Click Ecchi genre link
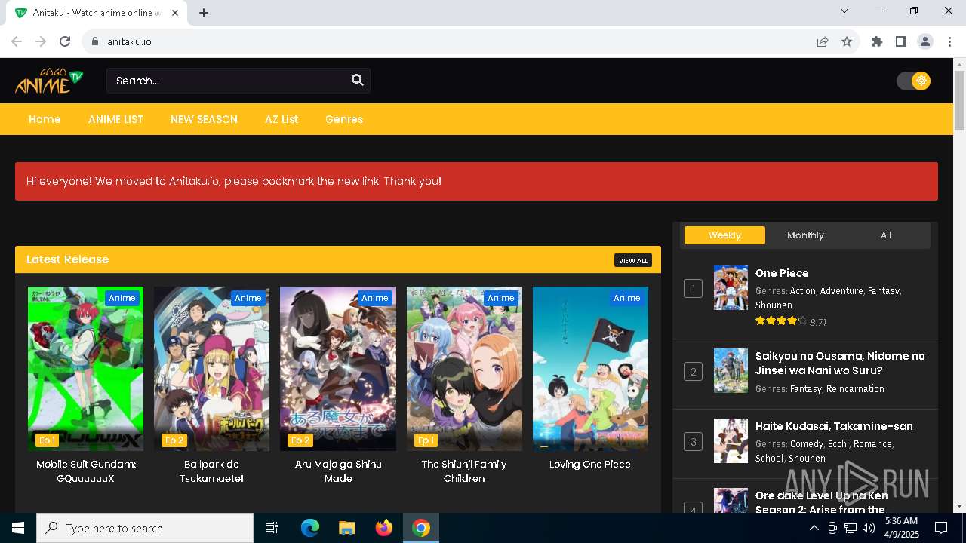The width and height of the screenshot is (966, 543). pos(838,444)
